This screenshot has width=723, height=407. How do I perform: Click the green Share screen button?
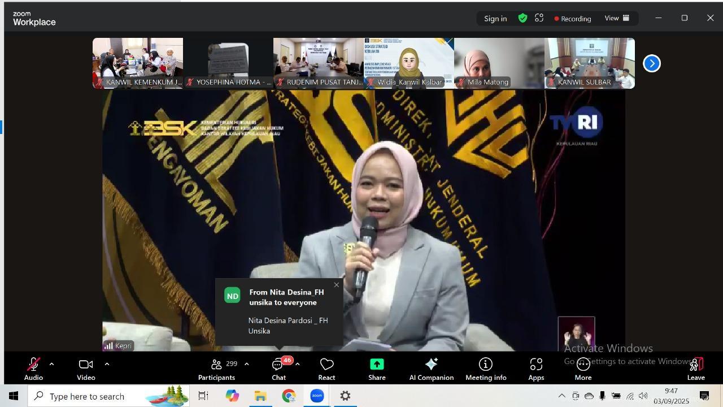(377, 369)
